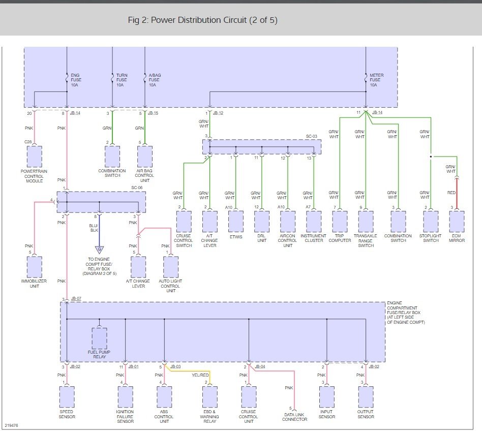
Task: Click the 'C28' connector label
Action: tap(28, 142)
